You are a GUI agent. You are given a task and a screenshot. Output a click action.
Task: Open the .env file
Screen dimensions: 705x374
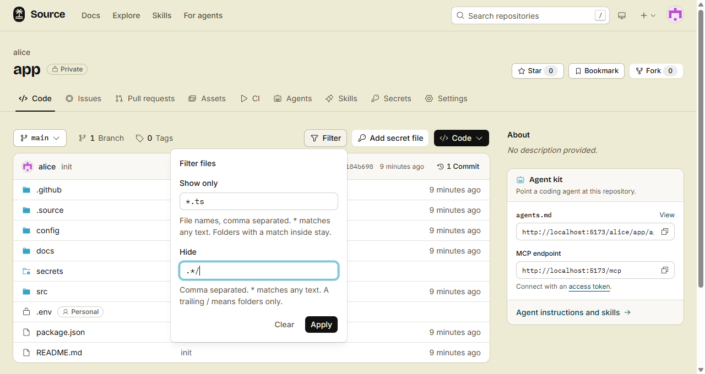tap(44, 312)
